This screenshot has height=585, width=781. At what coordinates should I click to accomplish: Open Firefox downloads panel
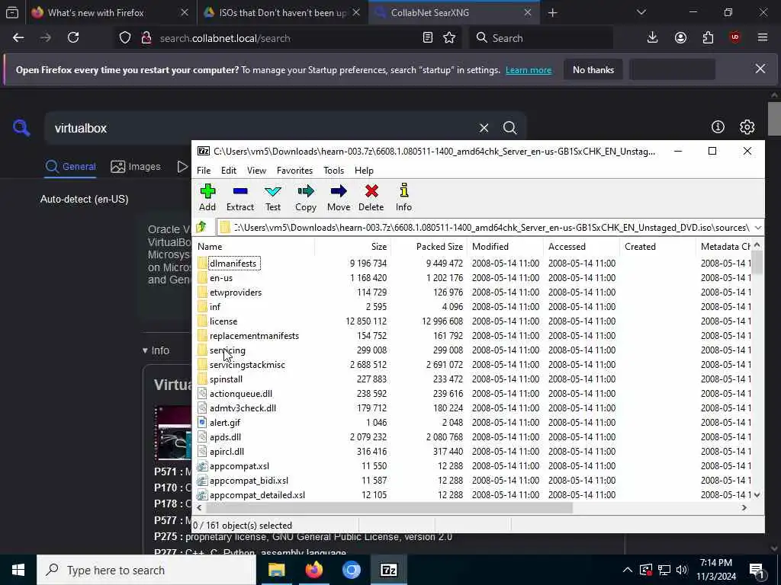(652, 38)
